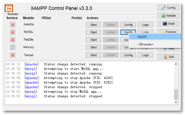Click the orange XAMPP logo icon
This screenshot has width=185, height=115.
[x=9, y=8]
